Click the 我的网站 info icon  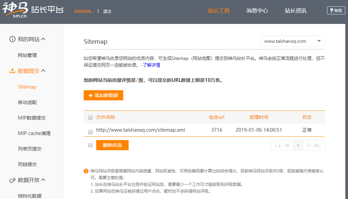pyautogui.click(x=12, y=39)
